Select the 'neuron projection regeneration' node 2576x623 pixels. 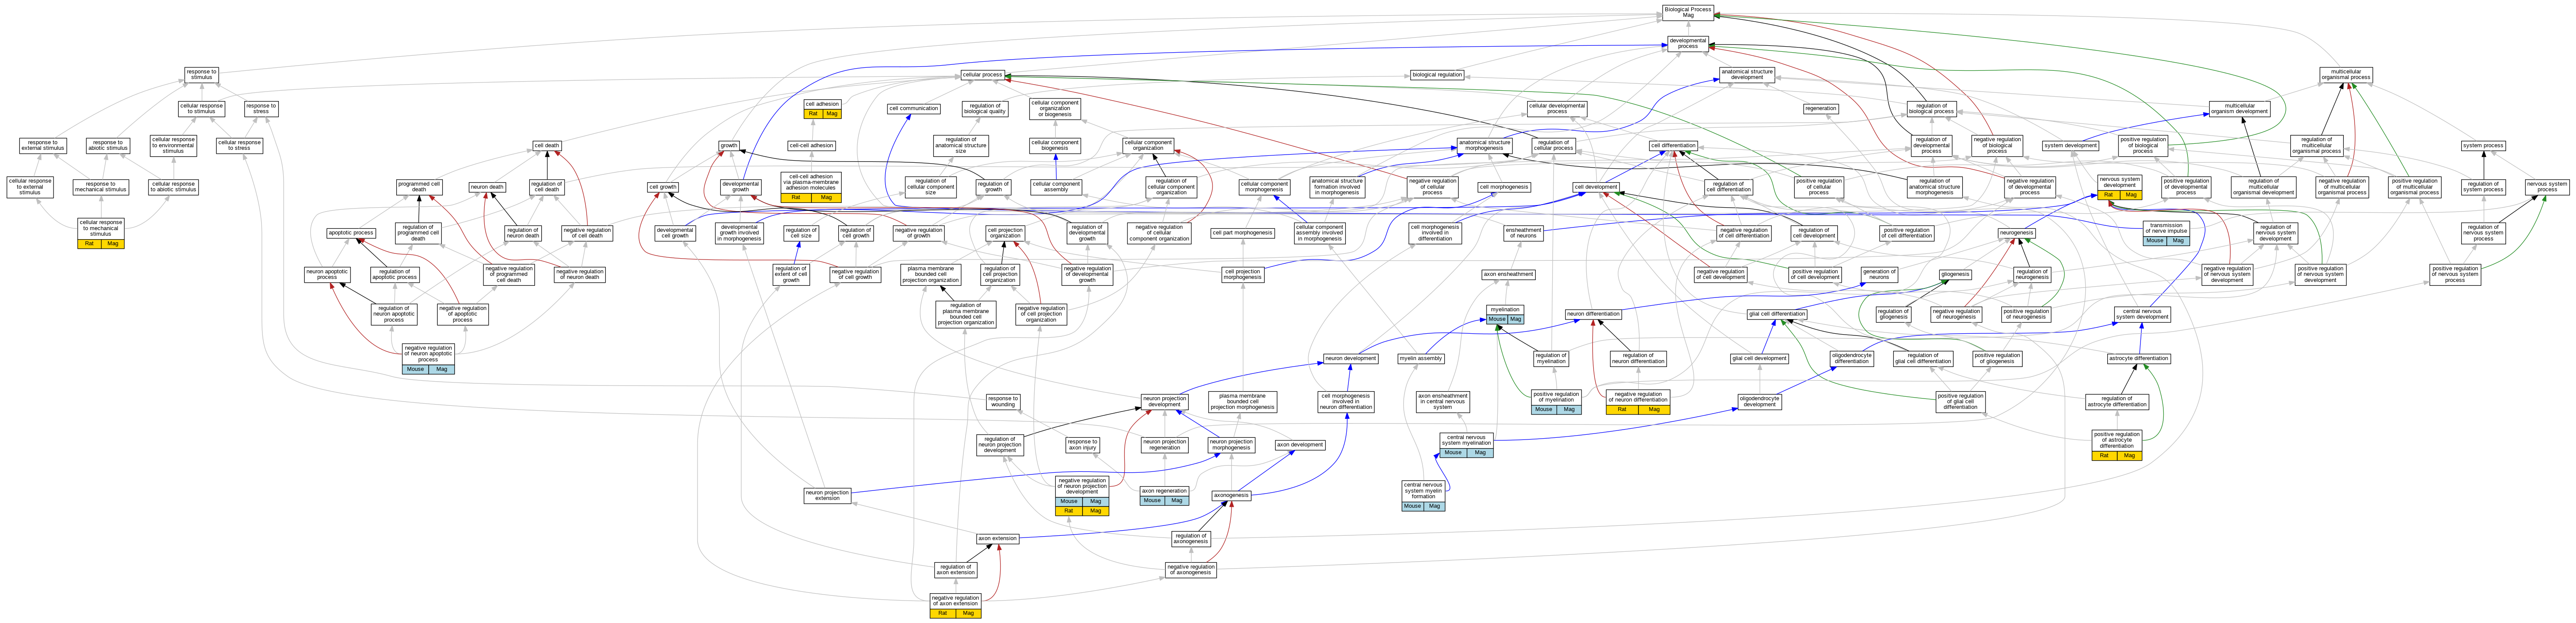pyautogui.click(x=1165, y=445)
